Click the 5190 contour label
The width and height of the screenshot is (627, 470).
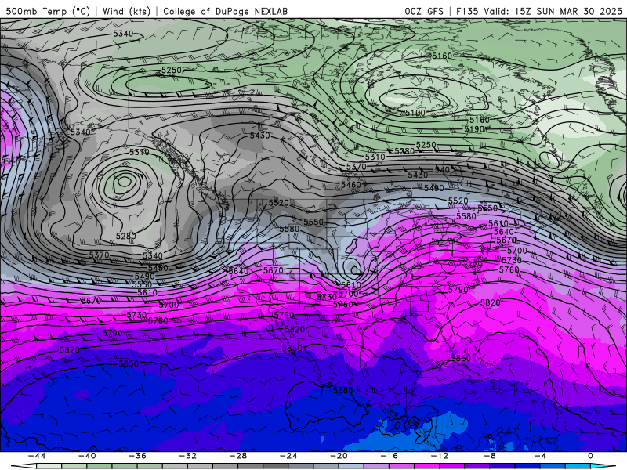[475, 129]
